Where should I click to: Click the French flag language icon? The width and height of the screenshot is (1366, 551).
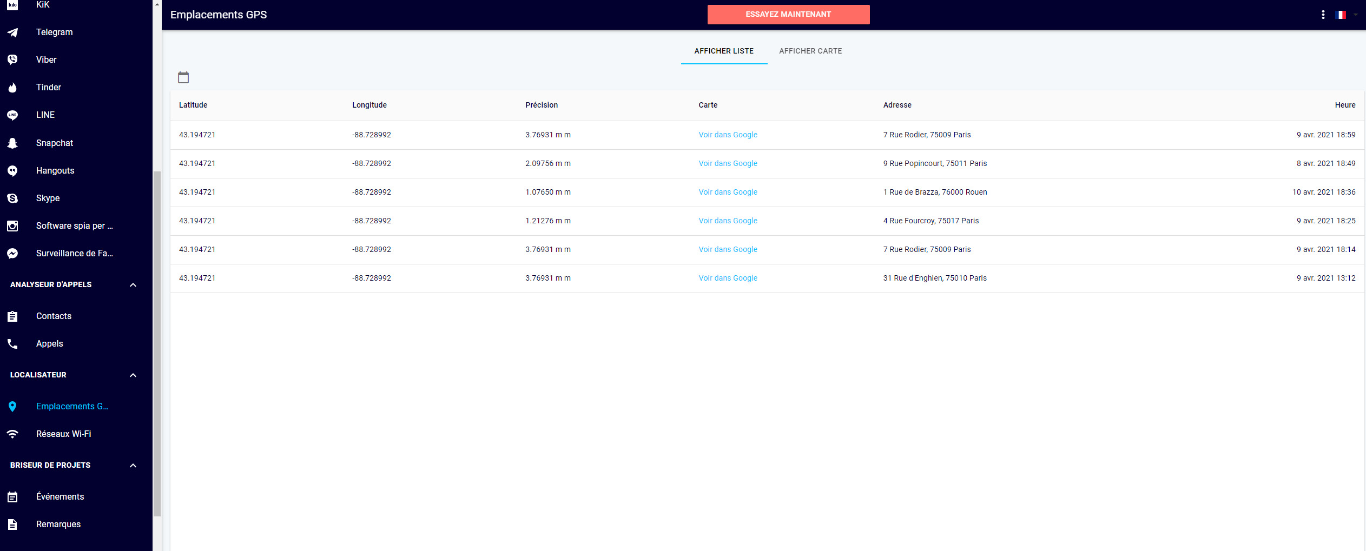click(1341, 15)
